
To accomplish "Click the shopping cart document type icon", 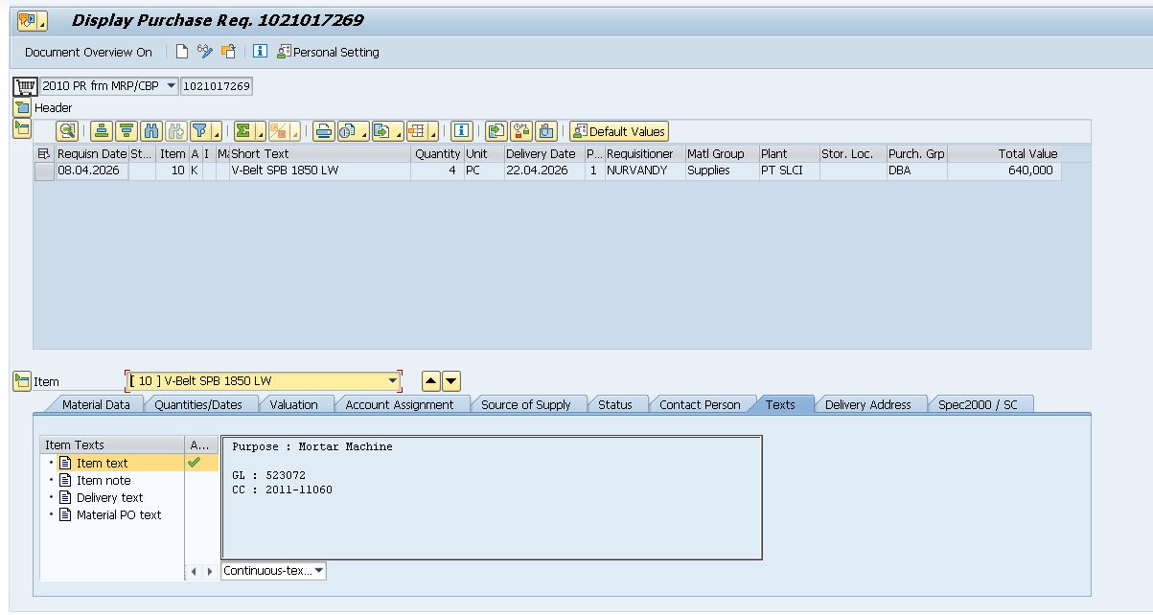I will 25,86.
